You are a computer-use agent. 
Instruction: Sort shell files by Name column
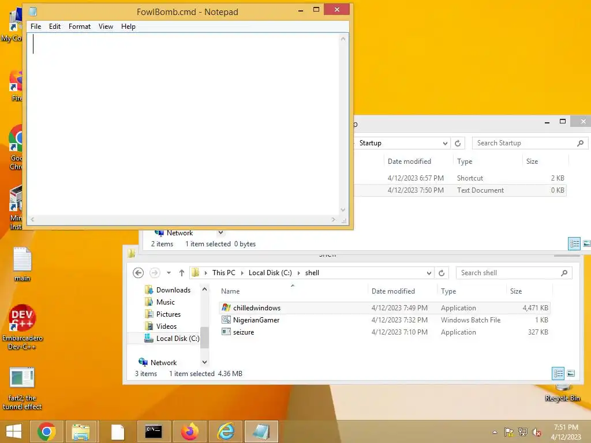tap(230, 291)
